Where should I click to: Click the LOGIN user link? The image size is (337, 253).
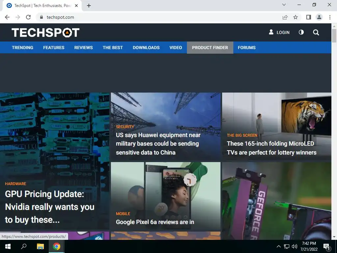(x=279, y=32)
